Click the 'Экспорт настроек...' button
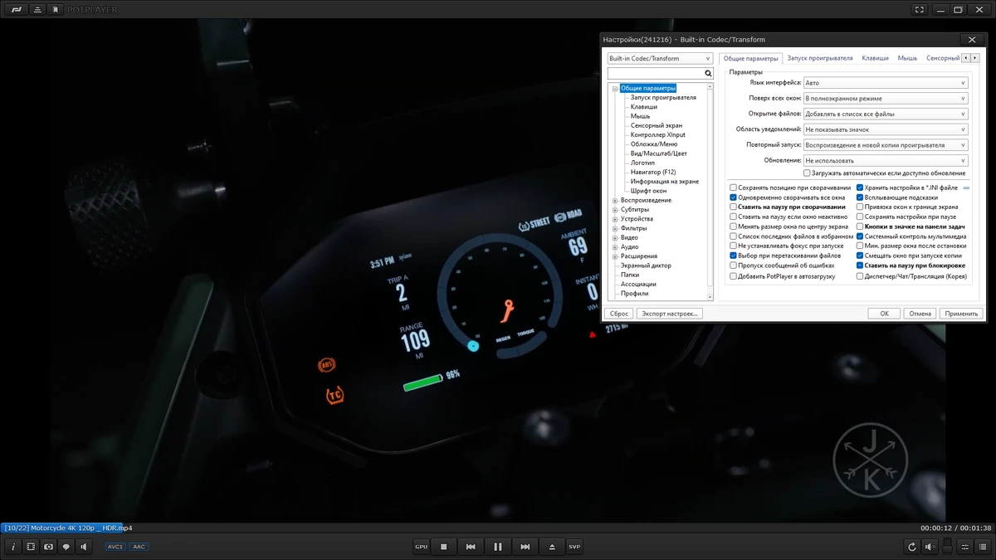The height and width of the screenshot is (560, 996). (x=670, y=314)
